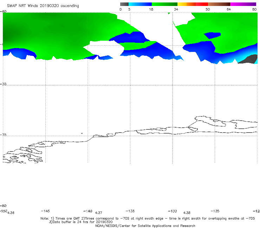Click the swath time label "4:37"
The height and width of the screenshot is (228, 260).
point(98,213)
